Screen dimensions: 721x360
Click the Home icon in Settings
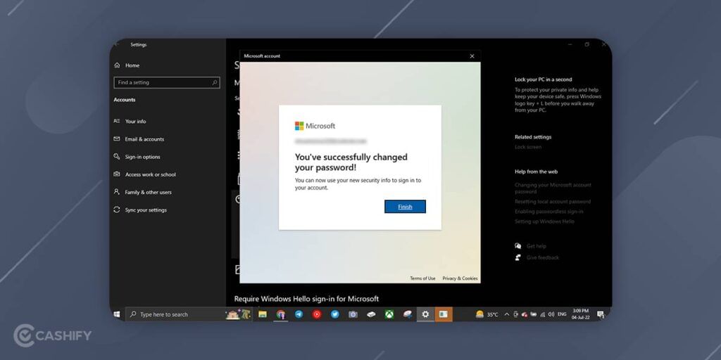point(117,65)
